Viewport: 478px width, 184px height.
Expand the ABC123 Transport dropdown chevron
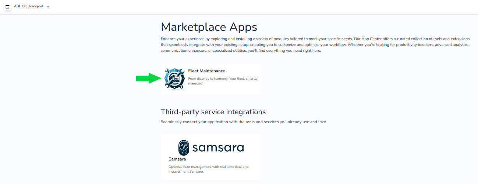[48, 7]
